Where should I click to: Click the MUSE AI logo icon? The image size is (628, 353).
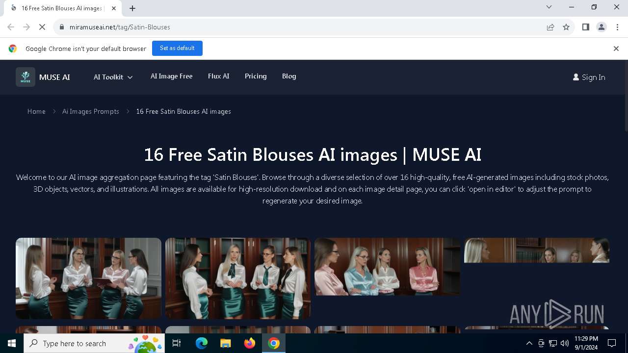pyautogui.click(x=26, y=77)
